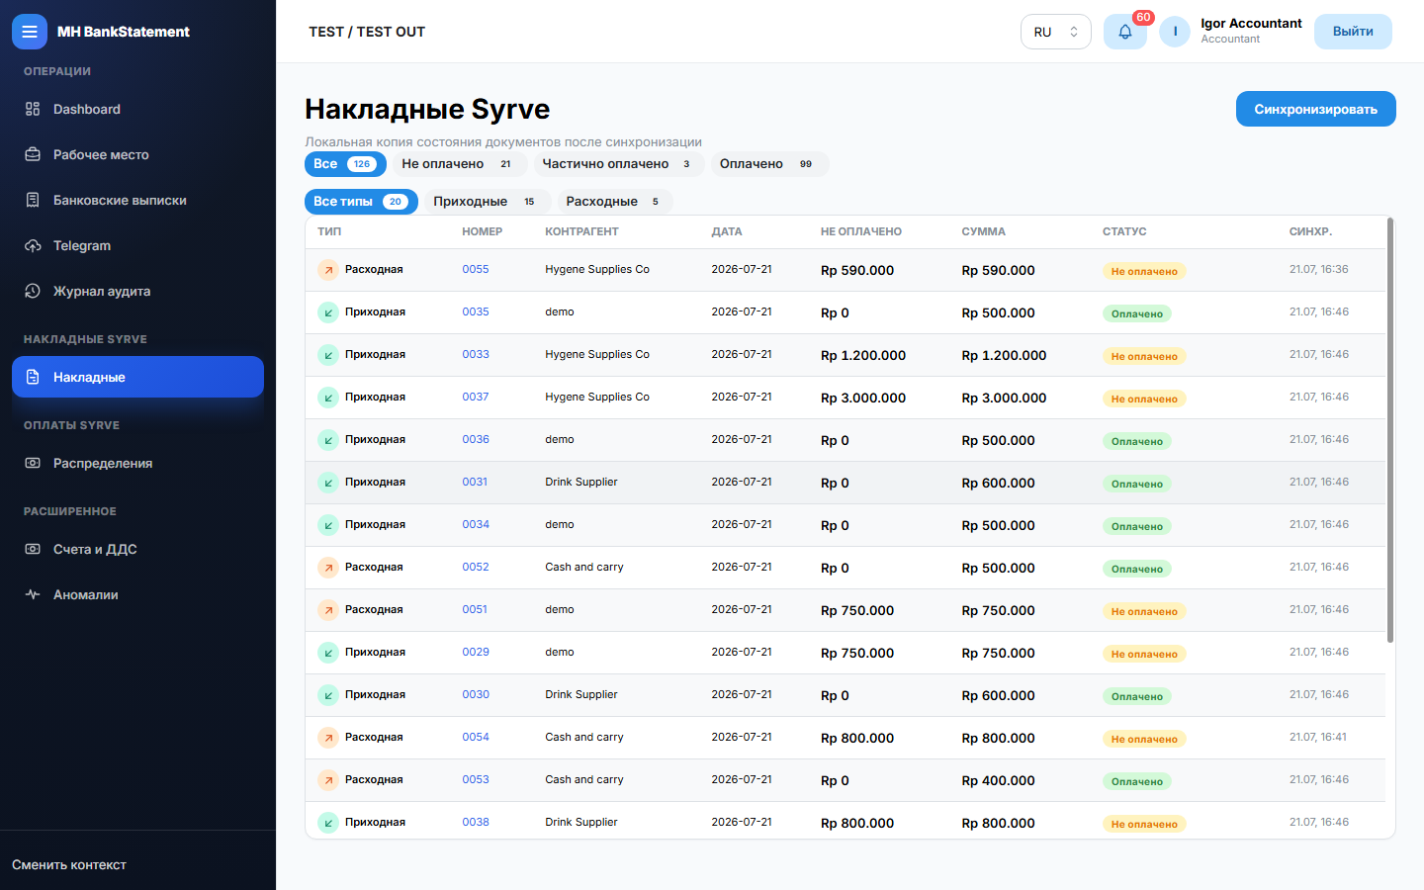Image resolution: width=1424 pixels, height=890 pixels.
Task: Click the Не оплачено badge for invoice 0051
Action: click(x=1144, y=611)
